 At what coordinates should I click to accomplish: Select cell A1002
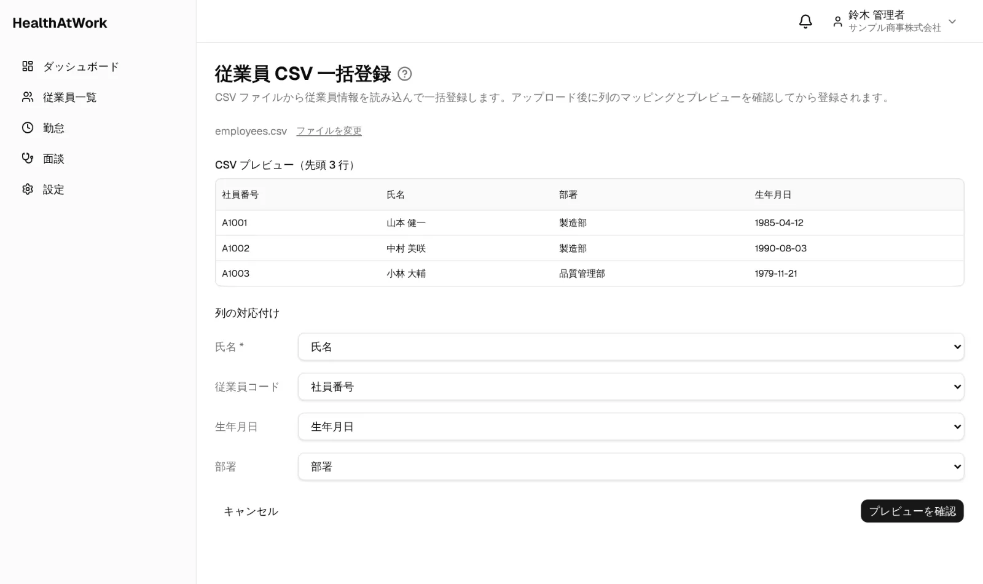(236, 248)
